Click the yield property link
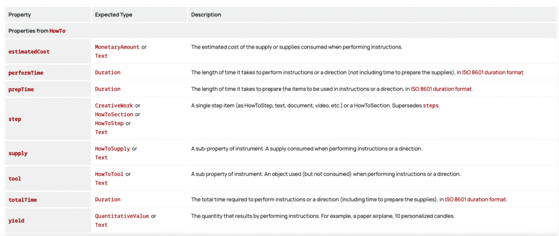 click(x=17, y=221)
